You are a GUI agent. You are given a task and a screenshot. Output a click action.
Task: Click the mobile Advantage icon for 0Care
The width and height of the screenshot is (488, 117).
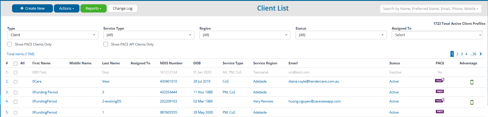tap(472, 82)
